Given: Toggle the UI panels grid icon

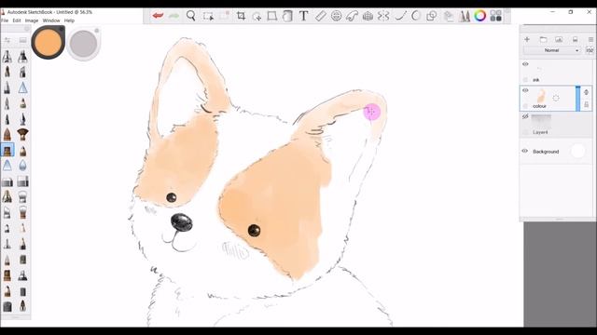Looking at the screenshot, I should pyautogui.click(x=495, y=16).
